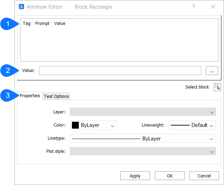Click inside the Value text field

(x=120, y=71)
